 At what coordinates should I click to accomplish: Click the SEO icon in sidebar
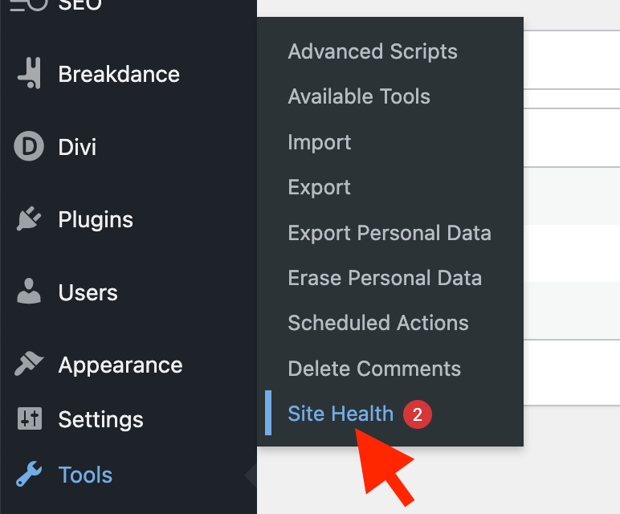click(29, 6)
